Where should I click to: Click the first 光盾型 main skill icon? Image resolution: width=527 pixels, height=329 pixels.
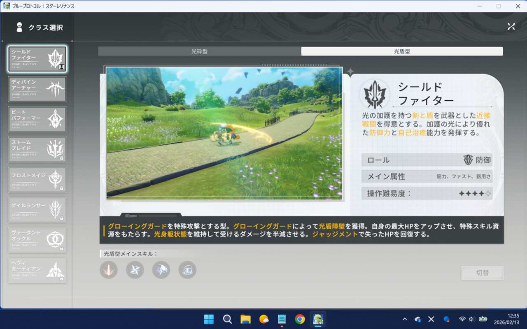point(109,270)
